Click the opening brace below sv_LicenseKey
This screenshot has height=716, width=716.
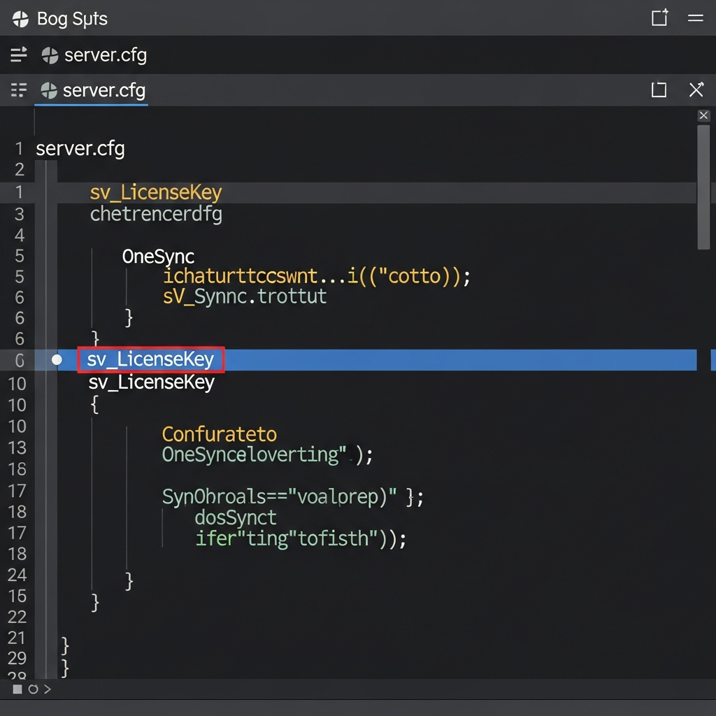tap(94, 405)
